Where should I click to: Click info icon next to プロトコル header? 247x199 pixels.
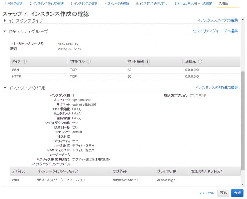coord(89,61)
